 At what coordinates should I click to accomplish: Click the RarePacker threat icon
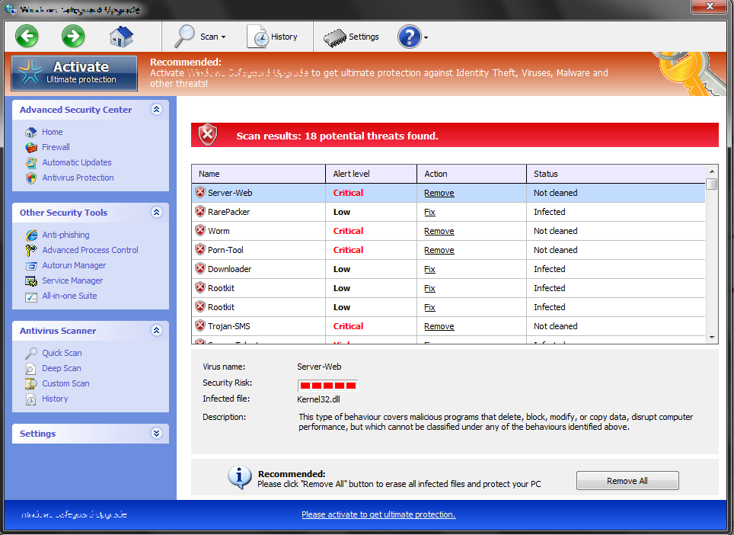(x=200, y=212)
